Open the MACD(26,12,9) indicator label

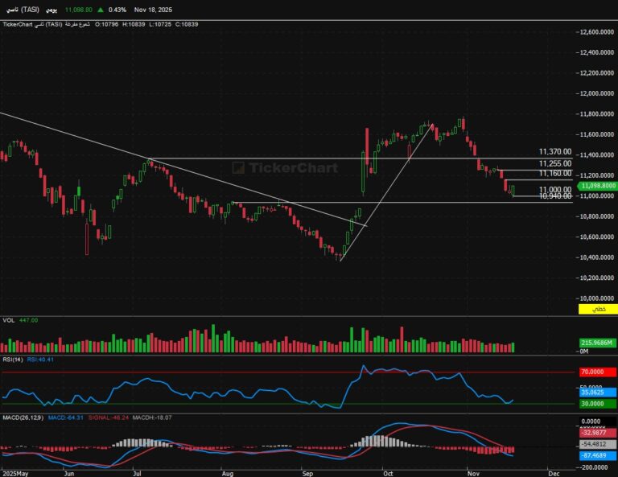pyautogui.click(x=23, y=417)
